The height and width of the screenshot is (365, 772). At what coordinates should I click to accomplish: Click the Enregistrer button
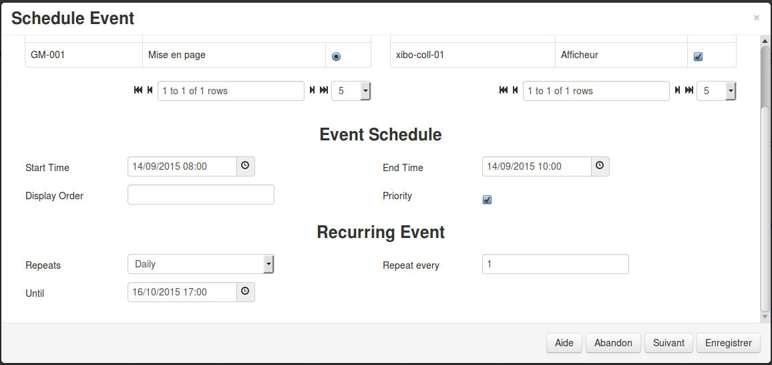coord(728,343)
